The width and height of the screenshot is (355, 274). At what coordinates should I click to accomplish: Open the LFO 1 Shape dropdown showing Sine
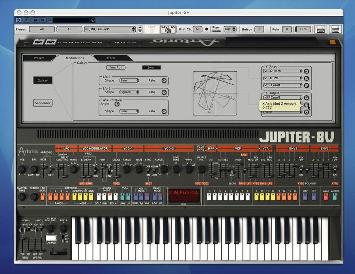pyautogui.click(x=129, y=80)
